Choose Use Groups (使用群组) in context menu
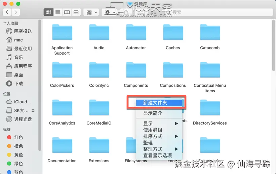 tap(159, 130)
